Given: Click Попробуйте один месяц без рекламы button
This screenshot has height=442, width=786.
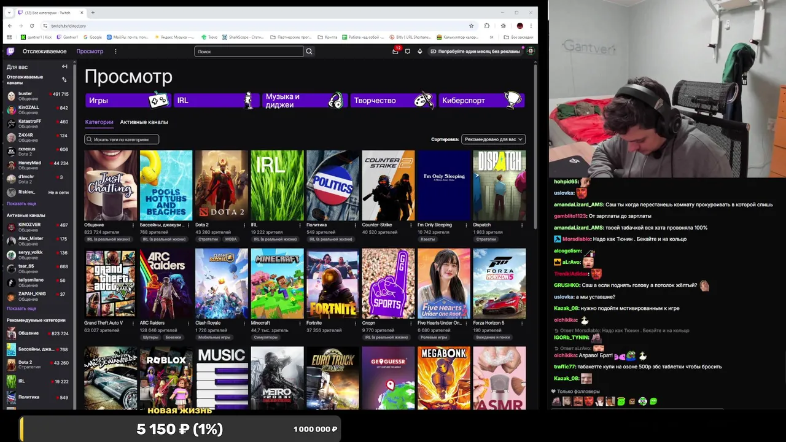Looking at the screenshot, I should tap(475, 52).
